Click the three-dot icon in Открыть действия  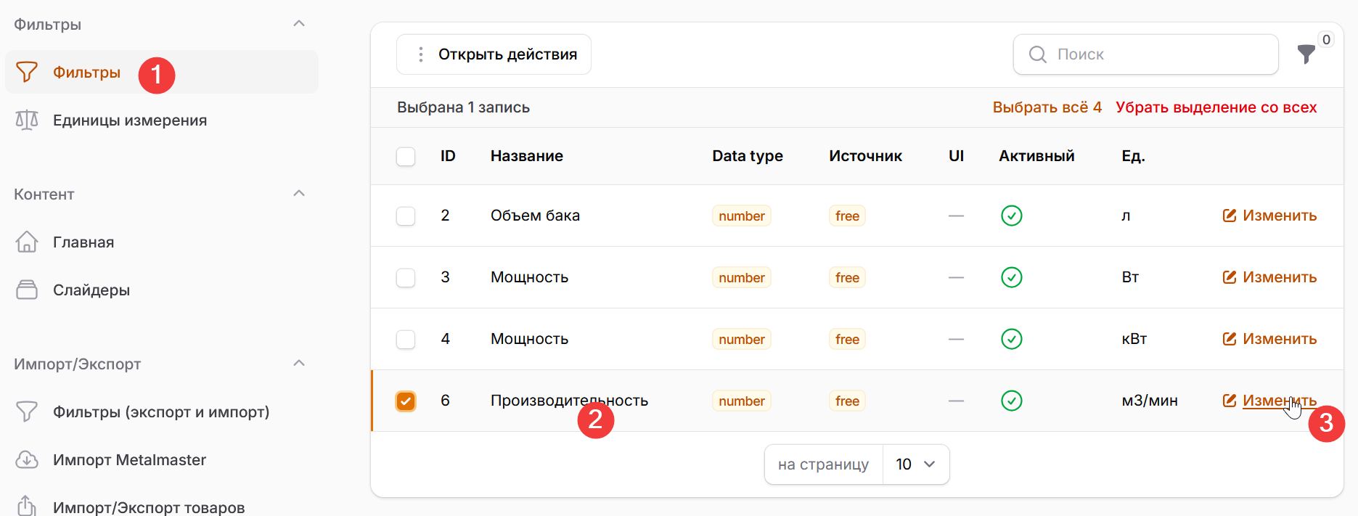point(420,54)
